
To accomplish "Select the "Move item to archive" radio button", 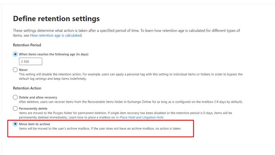I will point(15,124).
